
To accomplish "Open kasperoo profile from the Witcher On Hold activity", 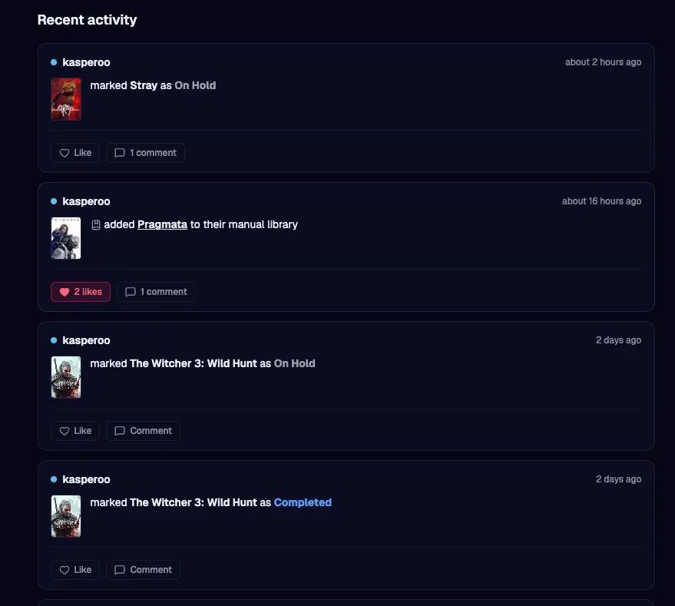I will point(86,341).
